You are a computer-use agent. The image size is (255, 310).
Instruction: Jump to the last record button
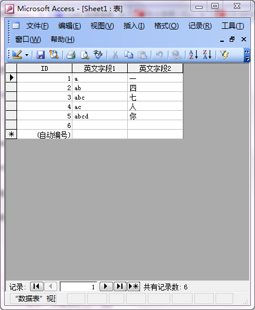[x=120, y=286]
